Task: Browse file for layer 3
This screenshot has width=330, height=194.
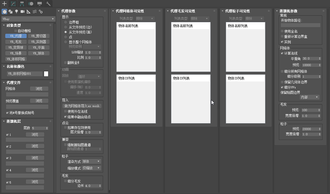Action: coord(35,158)
